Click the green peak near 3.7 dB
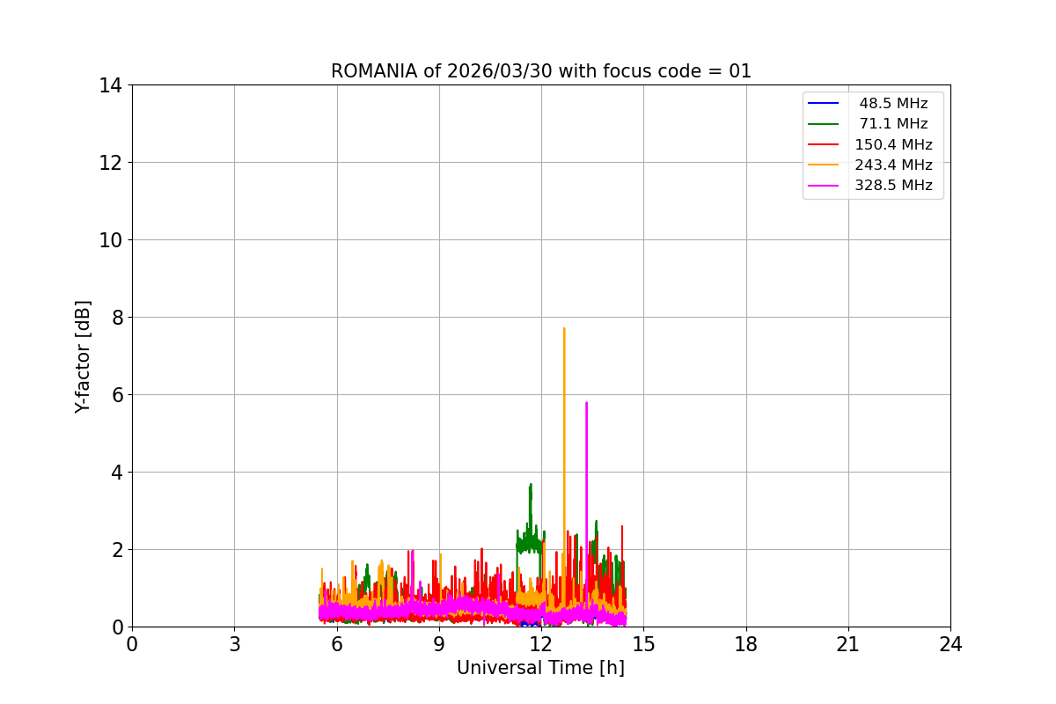 coord(531,484)
